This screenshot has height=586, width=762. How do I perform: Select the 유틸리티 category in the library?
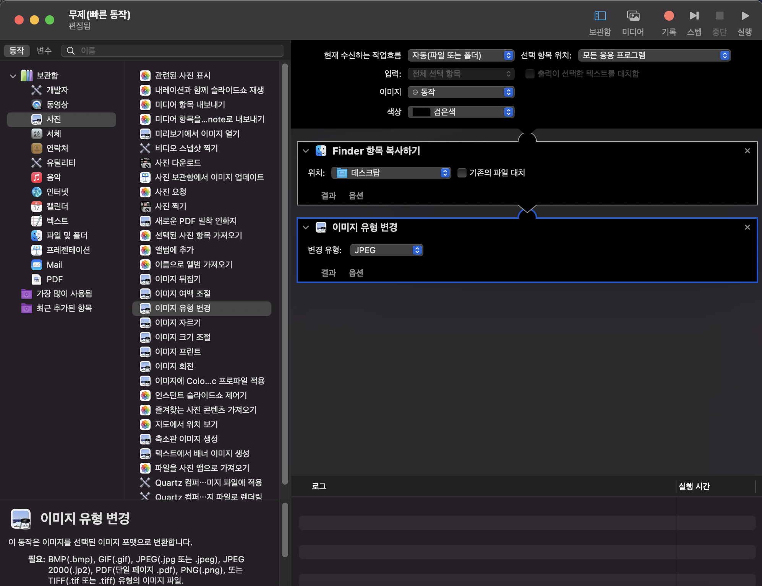click(x=62, y=163)
